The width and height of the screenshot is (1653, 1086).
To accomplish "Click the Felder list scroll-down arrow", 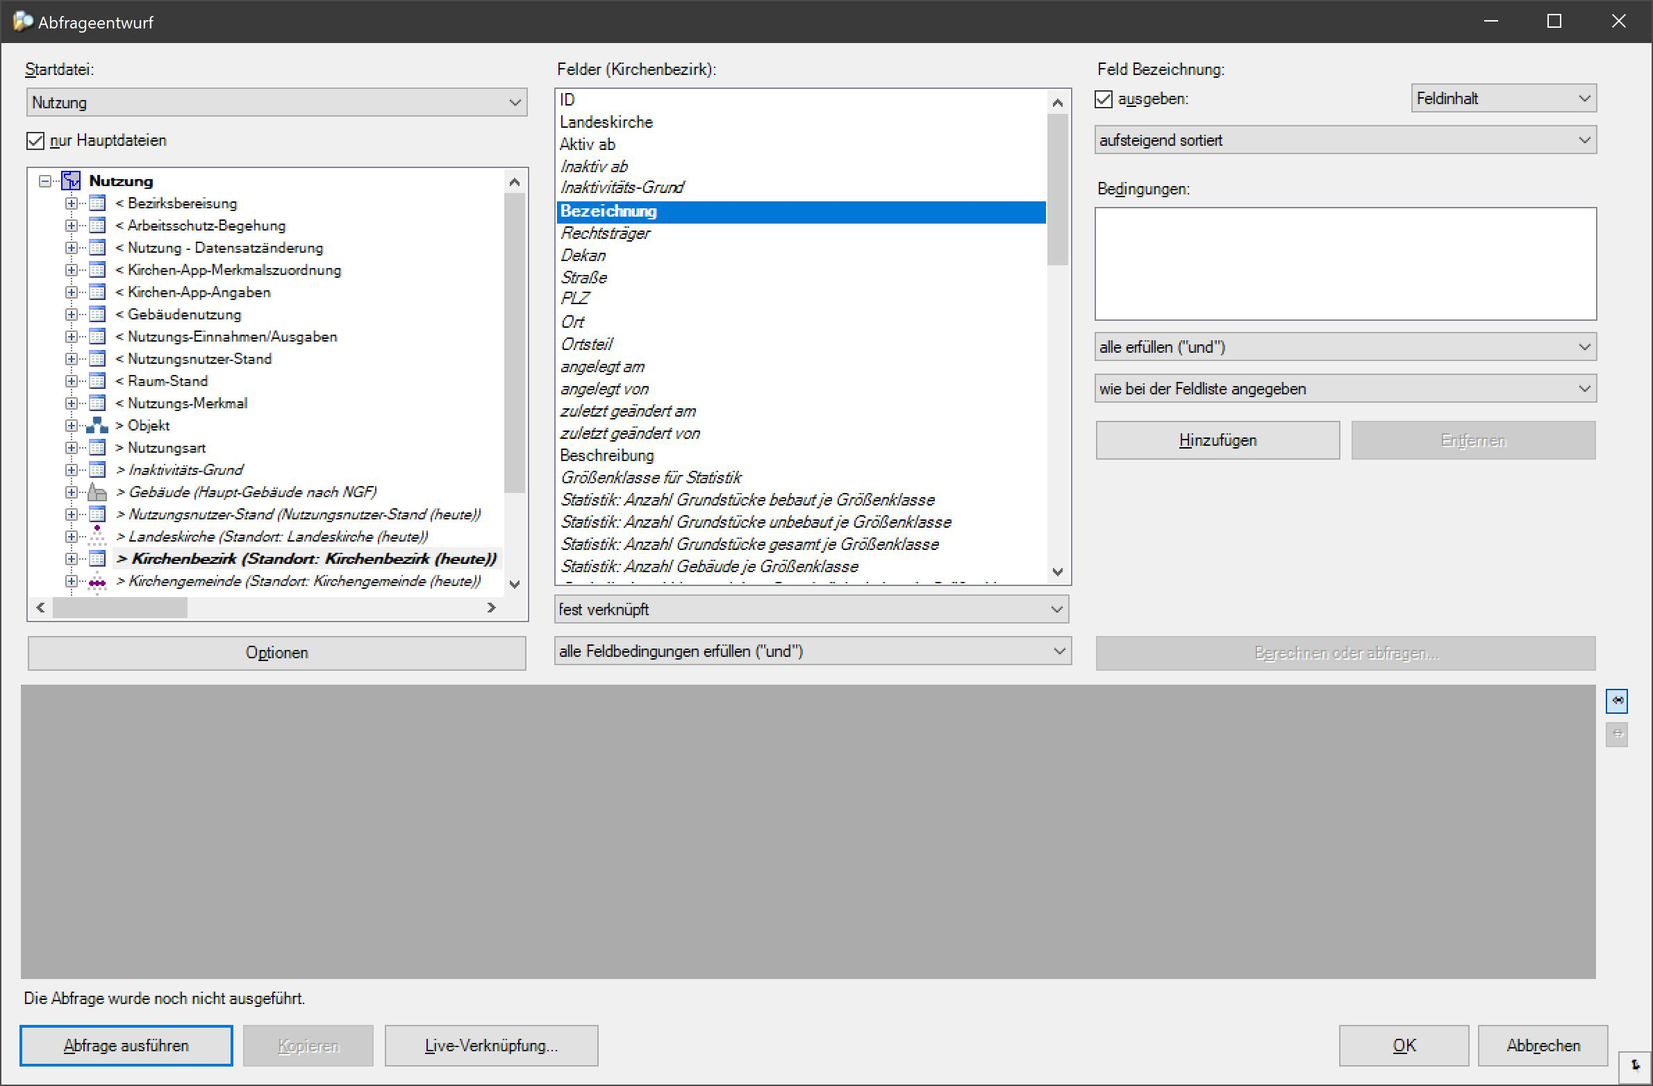I will [1058, 572].
